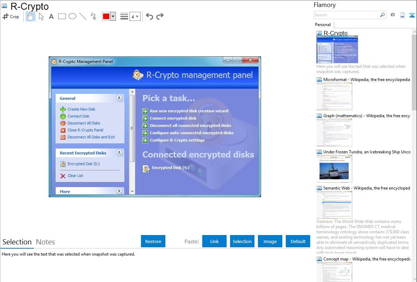Click the Disconnect All Disks icon

coord(63,123)
